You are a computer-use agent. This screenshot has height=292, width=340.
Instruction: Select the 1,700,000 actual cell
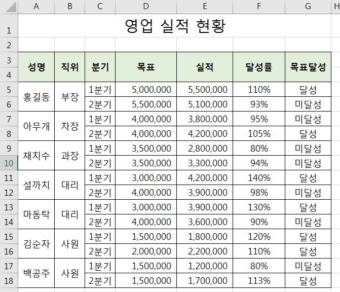click(x=205, y=280)
